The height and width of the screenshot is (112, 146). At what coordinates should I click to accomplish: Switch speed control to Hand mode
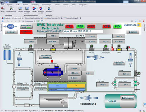pyautogui.click(x=58, y=86)
